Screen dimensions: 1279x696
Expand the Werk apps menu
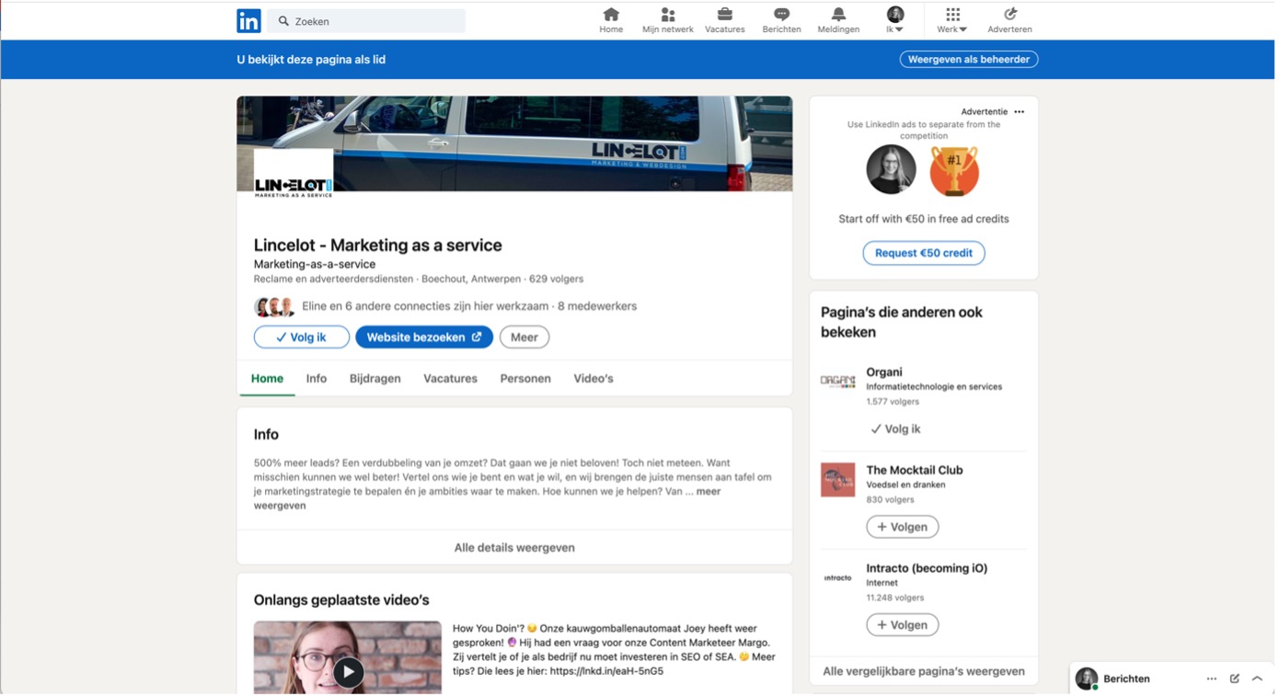tap(952, 20)
